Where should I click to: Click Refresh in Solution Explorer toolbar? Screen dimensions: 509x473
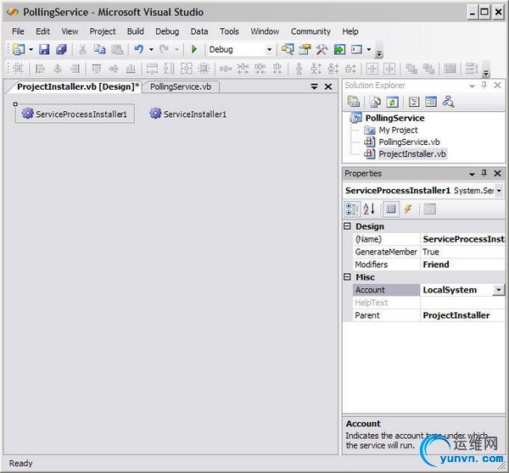392,103
